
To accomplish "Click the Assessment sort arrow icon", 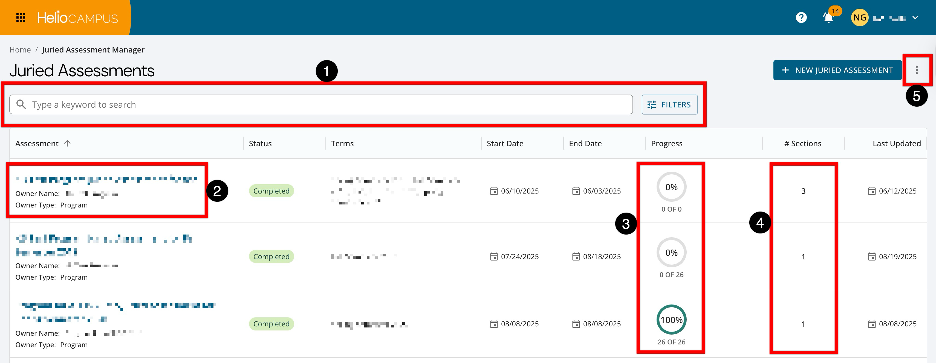I will 67,144.
